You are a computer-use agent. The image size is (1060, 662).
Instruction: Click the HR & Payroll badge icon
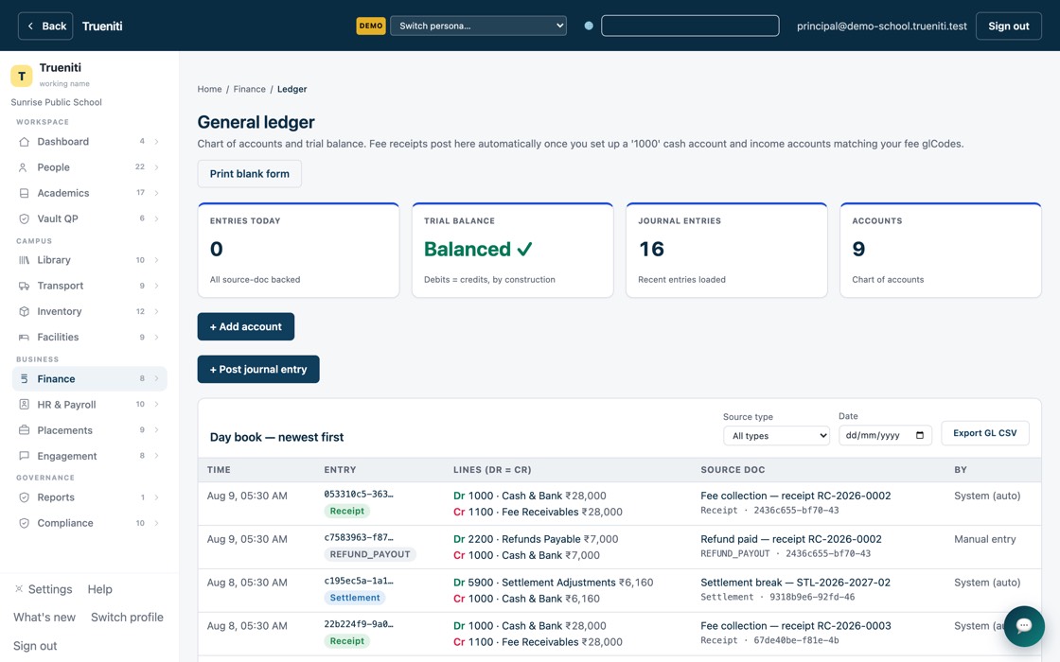[24, 405]
